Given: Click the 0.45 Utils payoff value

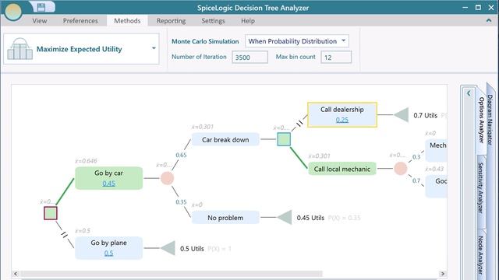Looking at the screenshot, I should tap(310, 218).
